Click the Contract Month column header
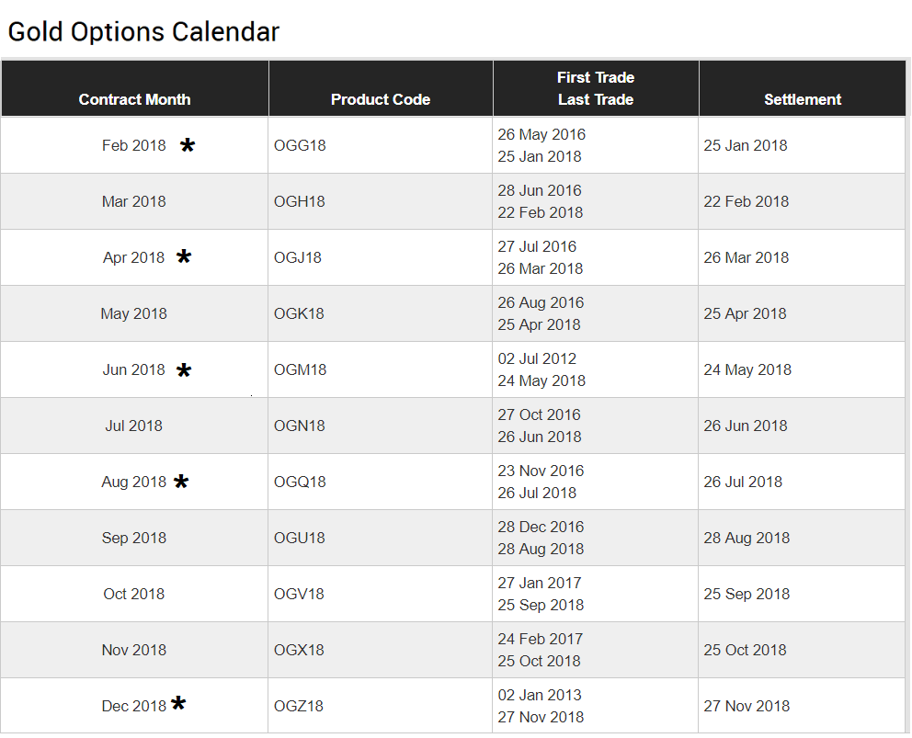This screenshot has height=738, width=912. click(134, 99)
